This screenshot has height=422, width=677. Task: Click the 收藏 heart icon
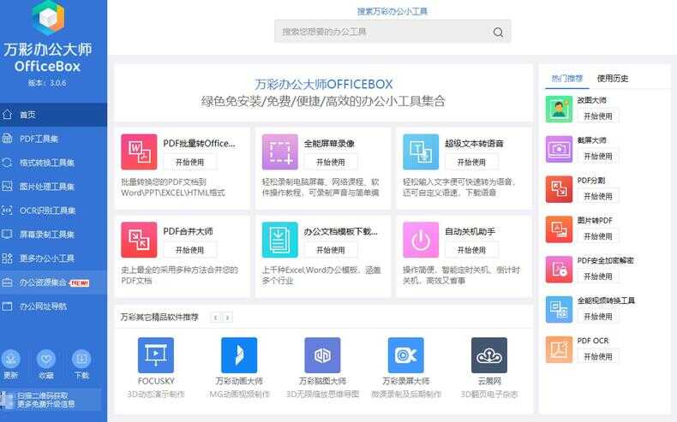(46, 359)
